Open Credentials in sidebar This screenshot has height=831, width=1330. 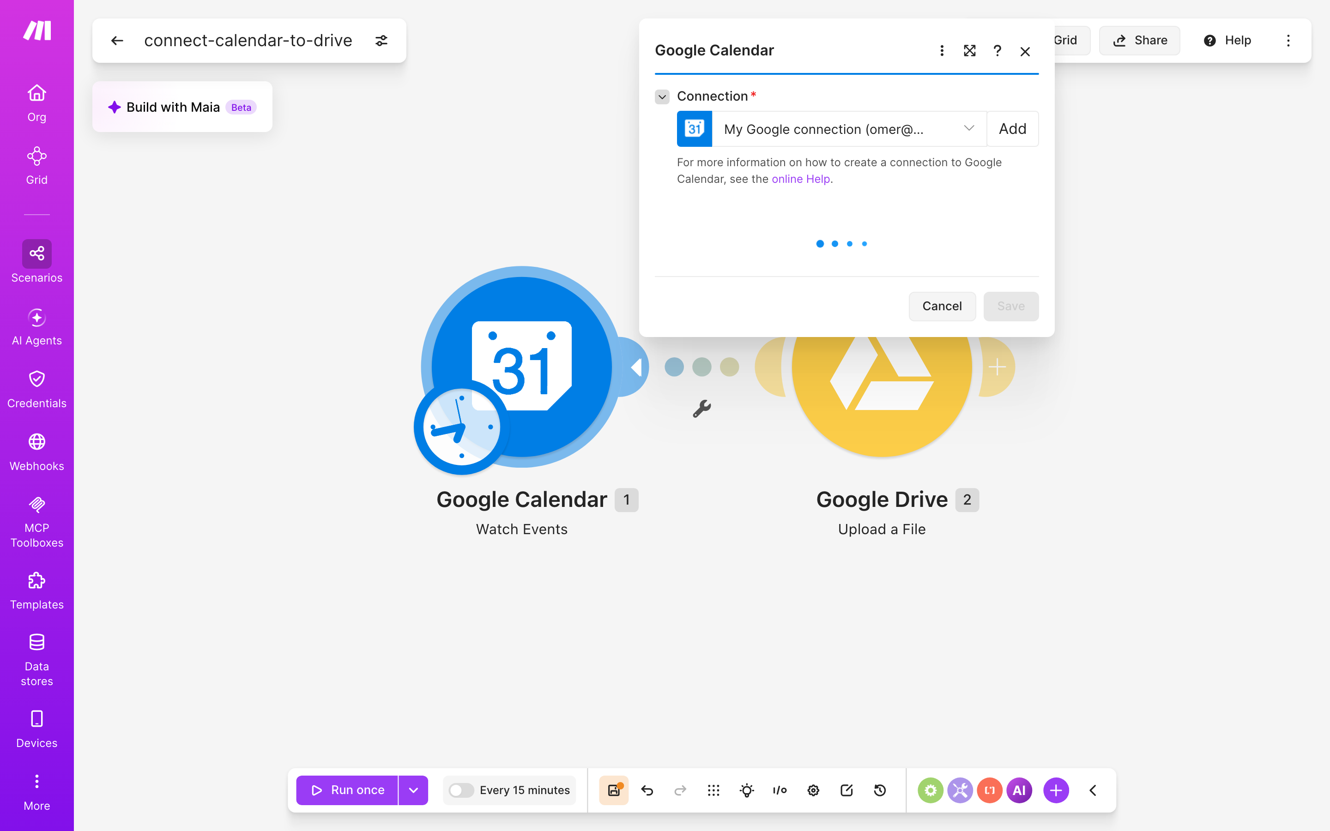point(37,390)
